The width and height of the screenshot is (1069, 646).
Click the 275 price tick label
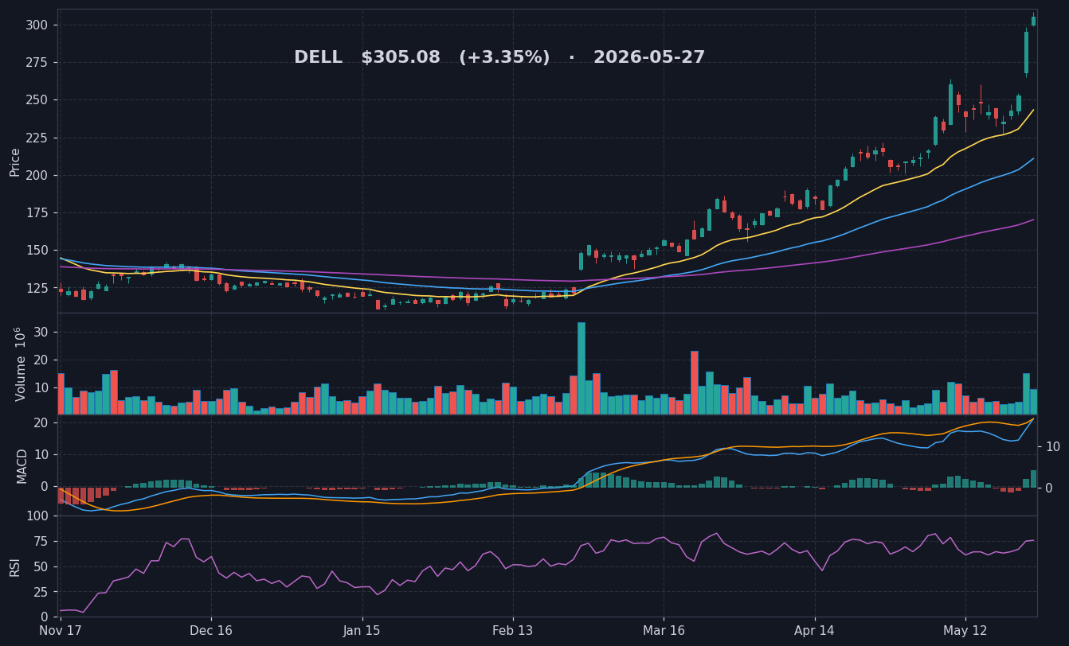[x=37, y=63]
